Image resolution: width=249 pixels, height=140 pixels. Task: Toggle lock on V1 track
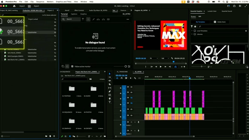coord(121,116)
